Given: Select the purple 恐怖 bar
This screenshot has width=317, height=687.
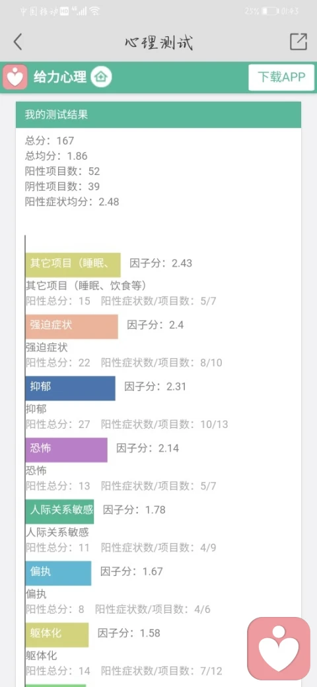Looking at the screenshot, I should click(x=66, y=450).
